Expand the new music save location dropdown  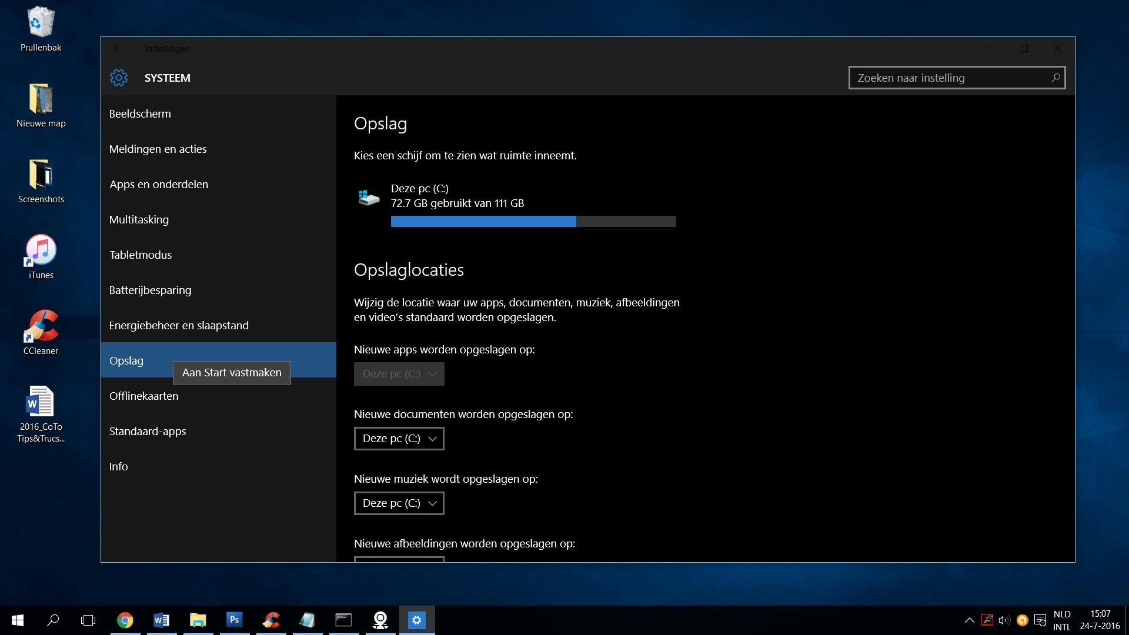(399, 503)
